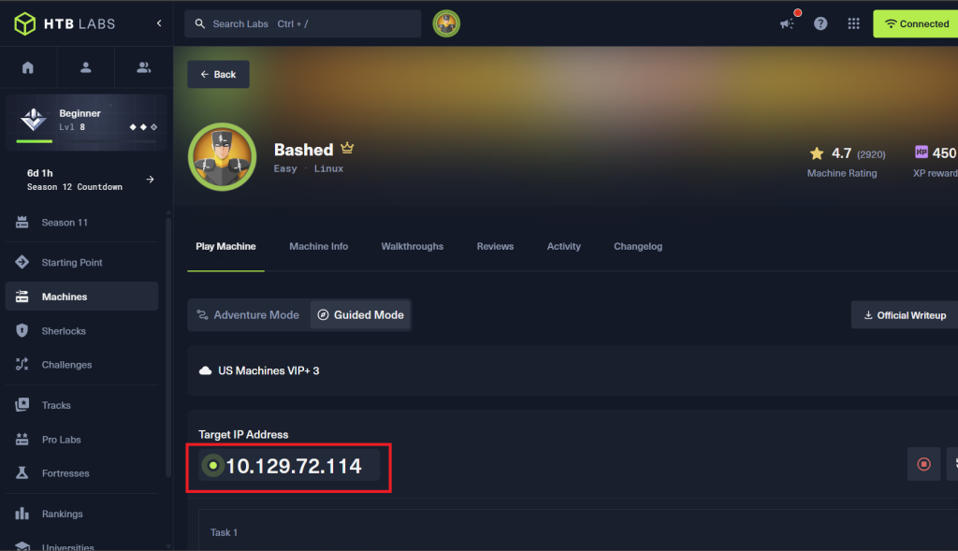Click the Season 11 calendar icon

[x=22, y=223]
